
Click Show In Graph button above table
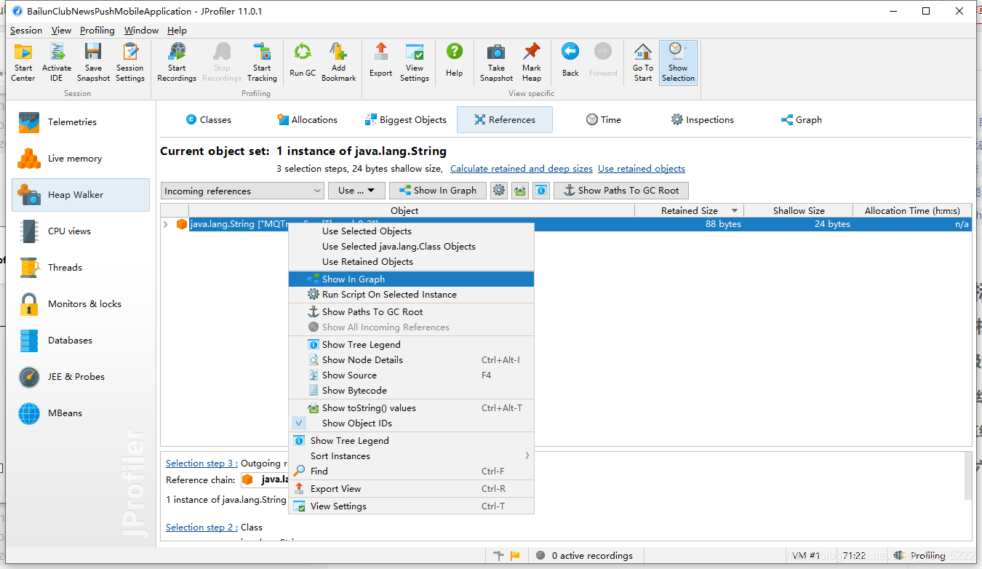[x=438, y=191]
